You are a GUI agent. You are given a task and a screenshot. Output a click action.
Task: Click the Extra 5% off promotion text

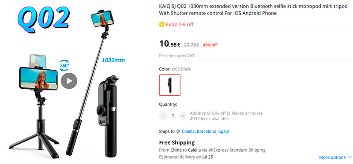coord(180,24)
